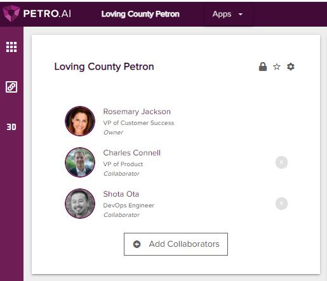Open the 3D view from the sidebar

click(x=11, y=127)
